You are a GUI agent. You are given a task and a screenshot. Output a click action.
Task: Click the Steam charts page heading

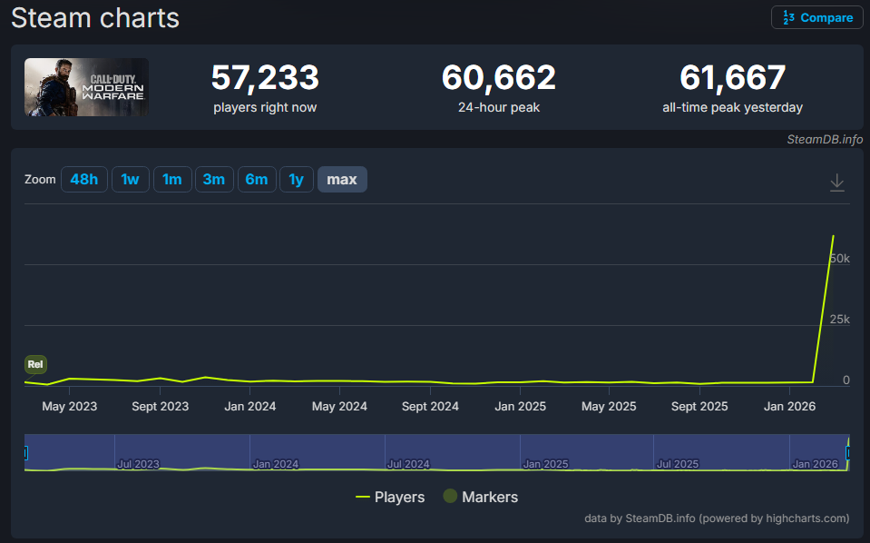click(94, 17)
